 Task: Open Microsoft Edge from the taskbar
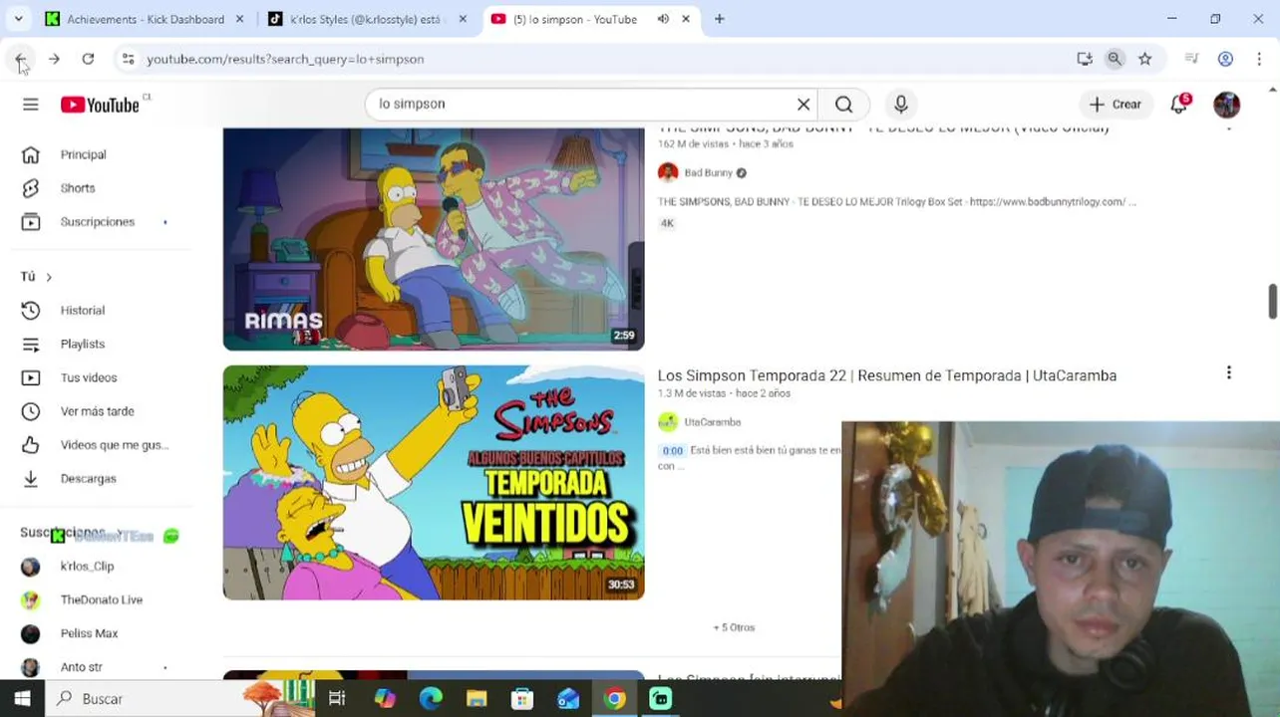(x=431, y=699)
